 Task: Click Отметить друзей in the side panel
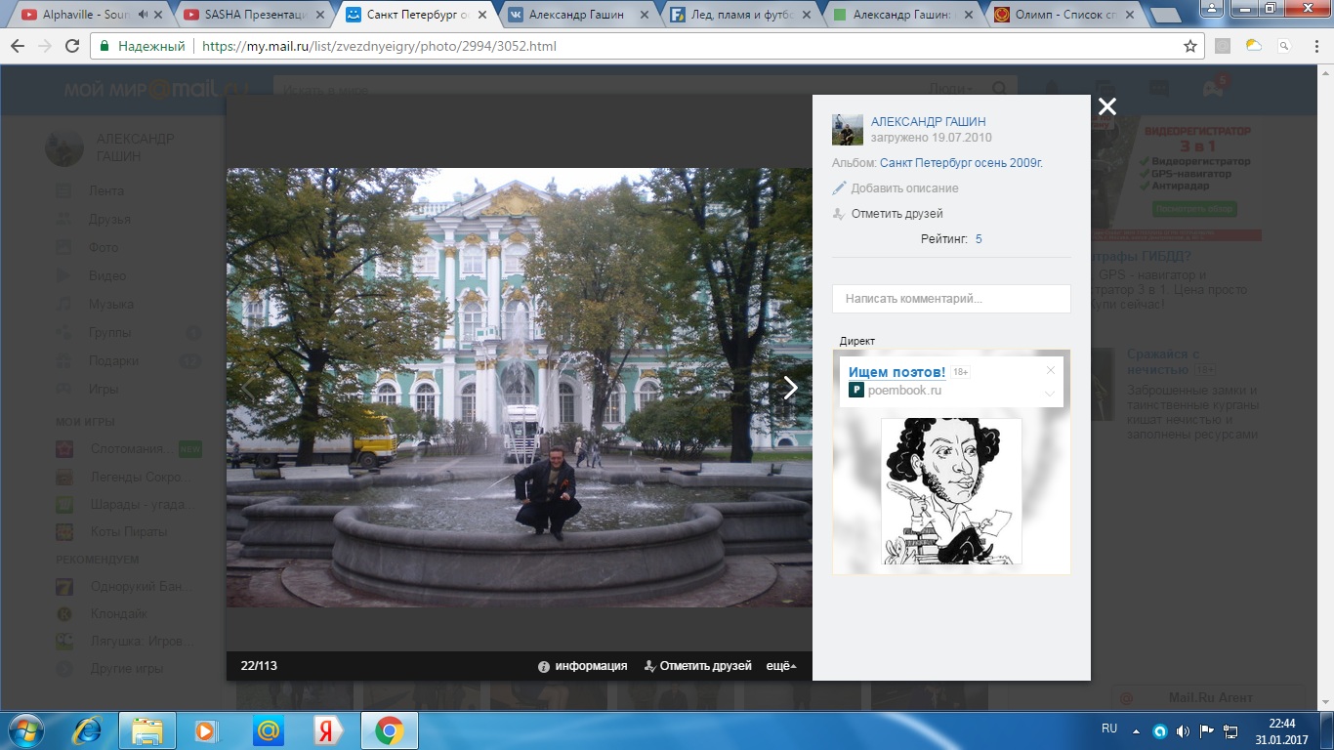888,214
